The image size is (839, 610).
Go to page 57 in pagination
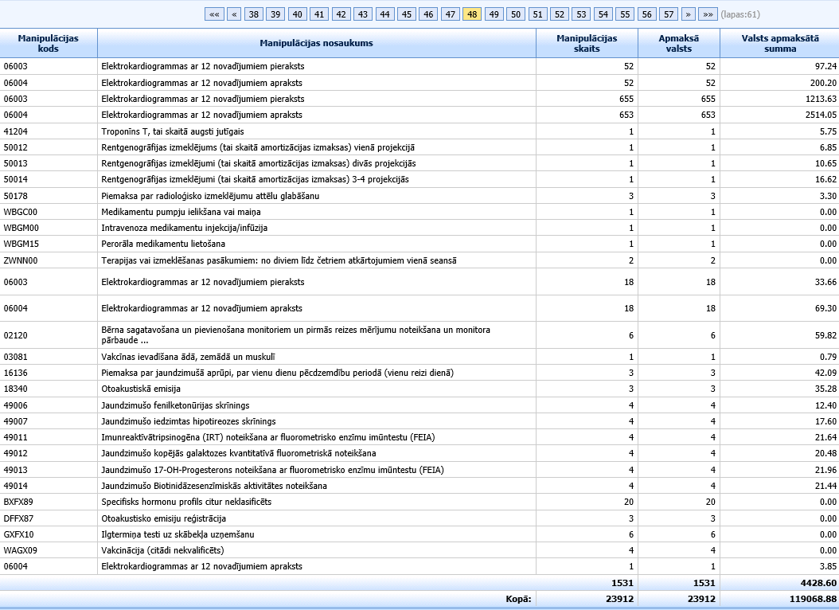pos(667,14)
